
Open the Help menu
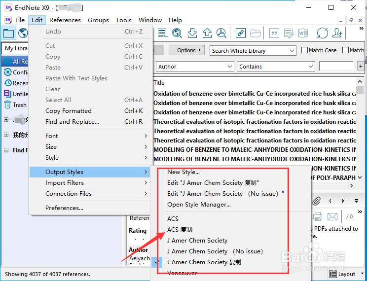tap(175, 20)
